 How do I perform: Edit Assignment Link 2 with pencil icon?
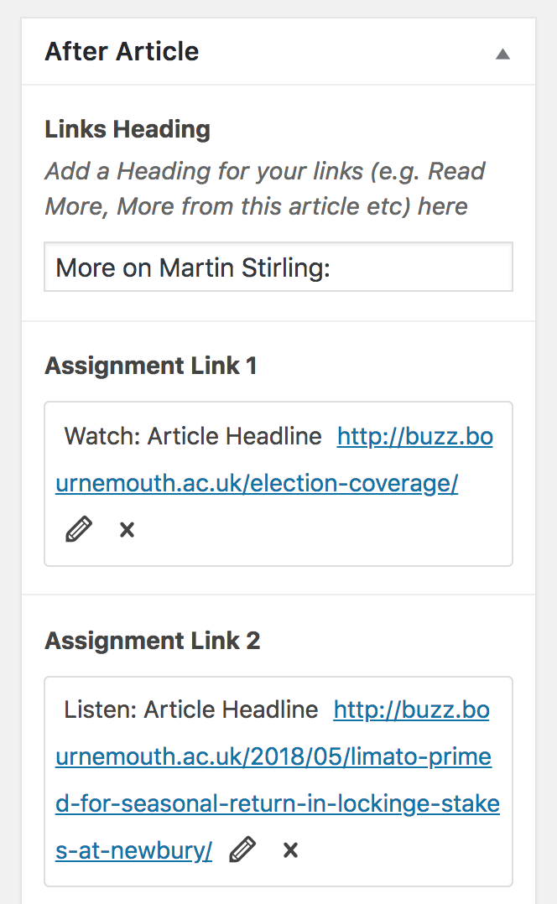coord(242,850)
